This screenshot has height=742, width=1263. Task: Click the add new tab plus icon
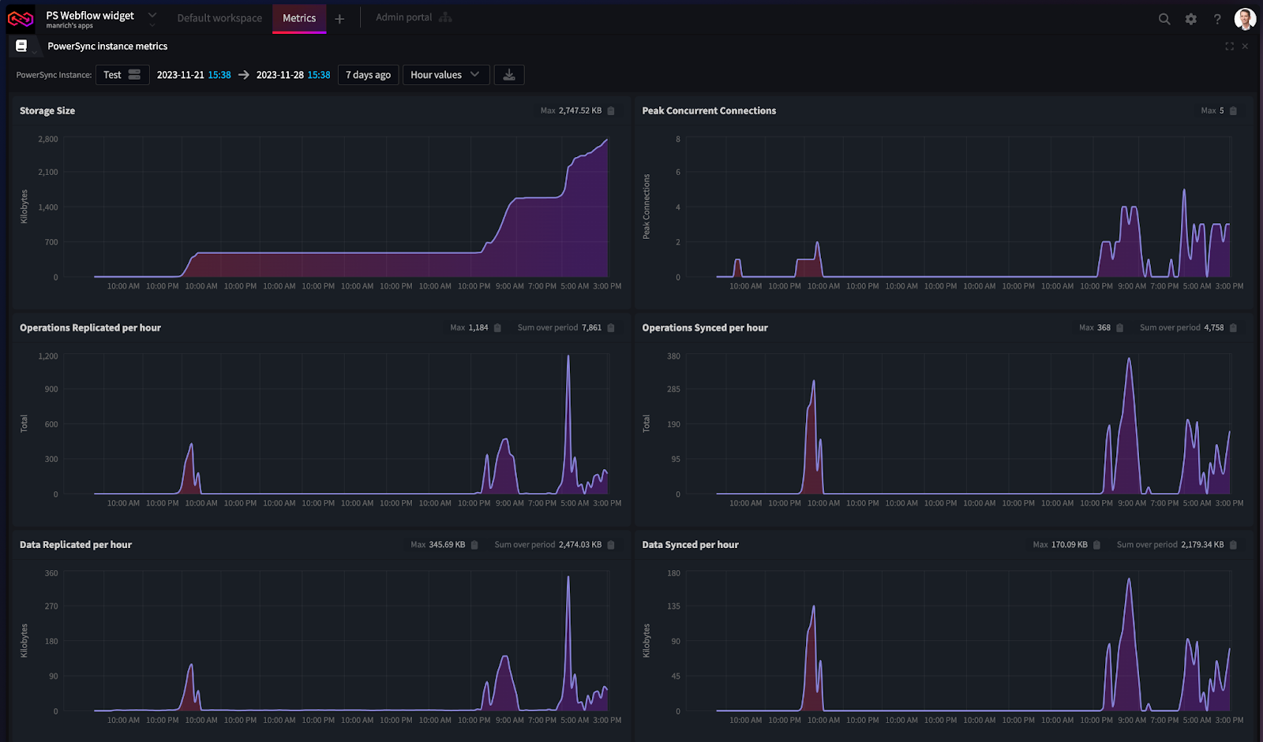pyautogui.click(x=339, y=19)
